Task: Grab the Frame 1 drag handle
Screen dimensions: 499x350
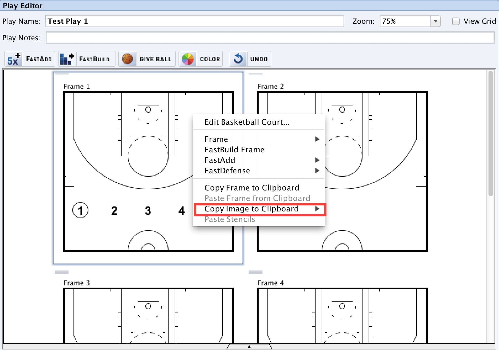Action: pyautogui.click(x=62, y=75)
